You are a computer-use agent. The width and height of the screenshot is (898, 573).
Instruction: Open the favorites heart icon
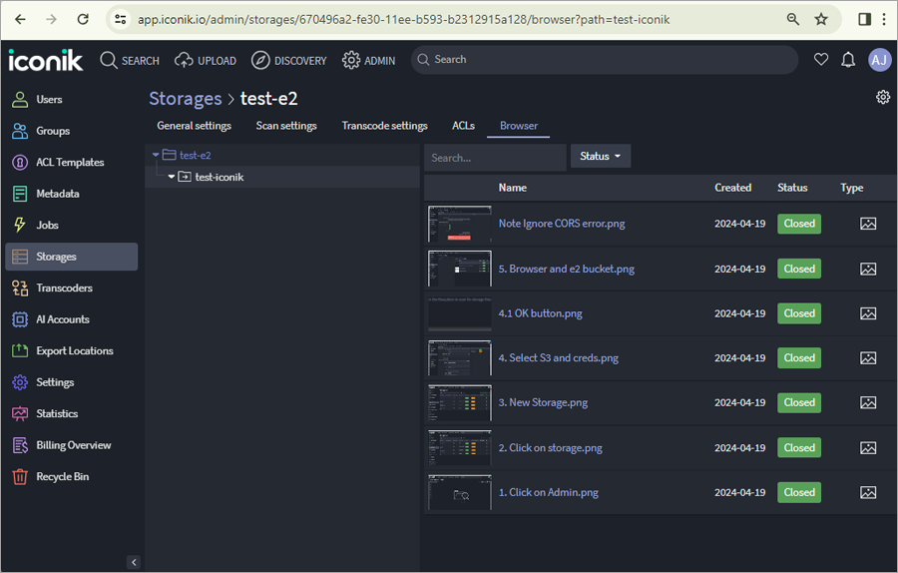821,59
